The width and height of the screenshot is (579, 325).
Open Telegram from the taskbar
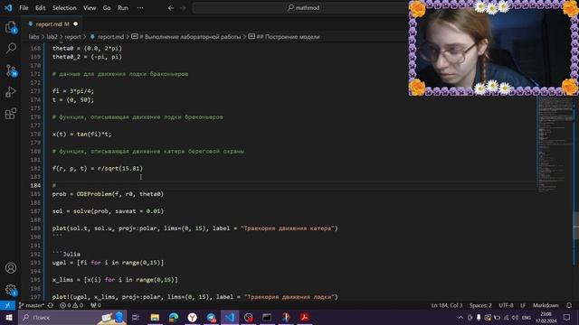click(211, 317)
